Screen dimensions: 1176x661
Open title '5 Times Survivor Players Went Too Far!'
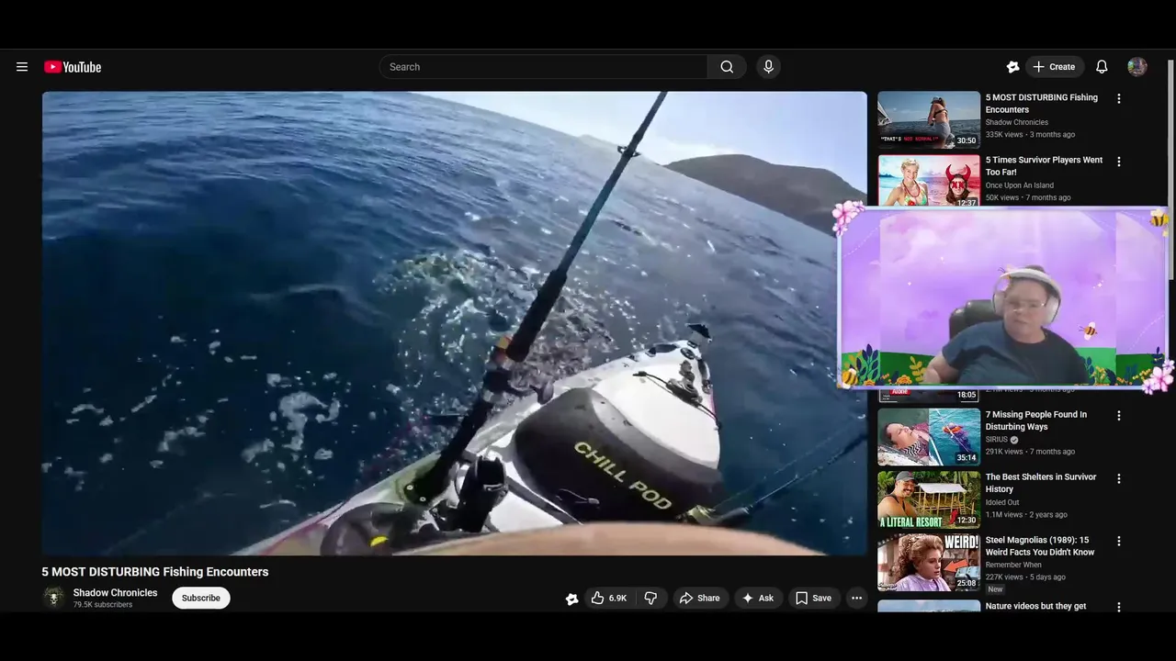[x=1044, y=166]
